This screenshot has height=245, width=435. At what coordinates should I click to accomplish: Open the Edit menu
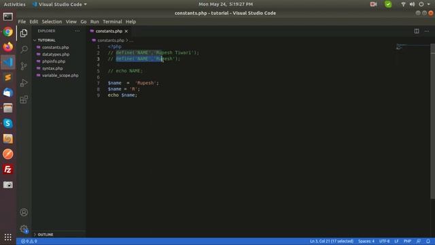(x=34, y=22)
